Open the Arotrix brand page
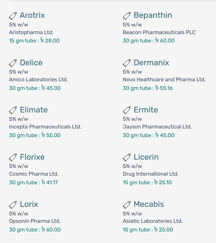The height and width of the screenshot is (243, 216). tap(32, 15)
